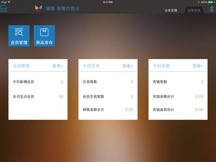Screen dimensions: 216x162
Task: Tap the Wi-Fi icon in status bar
Action: (x=9, y=2)
